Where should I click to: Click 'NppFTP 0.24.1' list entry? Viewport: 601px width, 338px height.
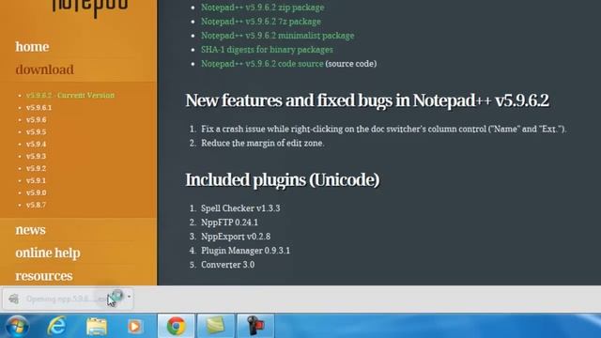tap(229, 223)
